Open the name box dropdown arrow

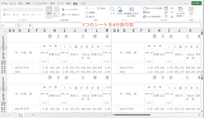15,25
